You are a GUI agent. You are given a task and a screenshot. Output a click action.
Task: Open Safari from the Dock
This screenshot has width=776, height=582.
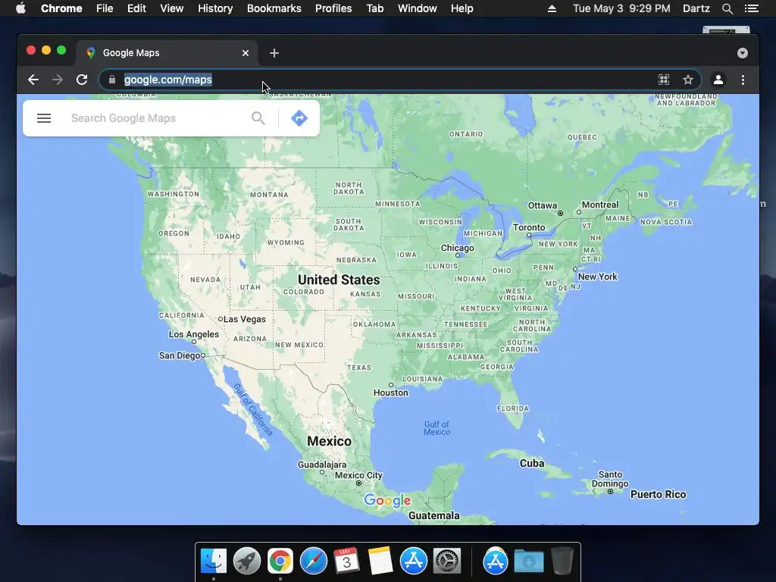click(313, 562)
